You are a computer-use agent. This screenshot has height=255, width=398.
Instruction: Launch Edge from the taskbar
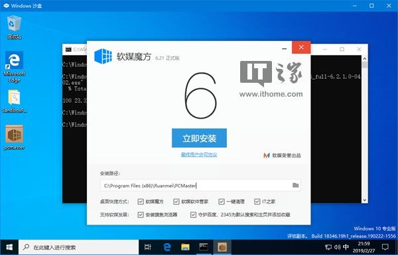[166, 247]
